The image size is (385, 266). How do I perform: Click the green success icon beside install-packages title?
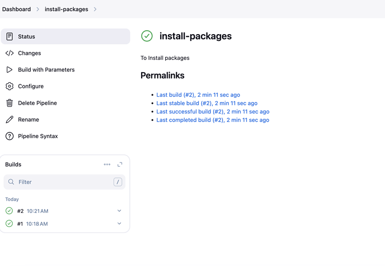click(147, 36)
